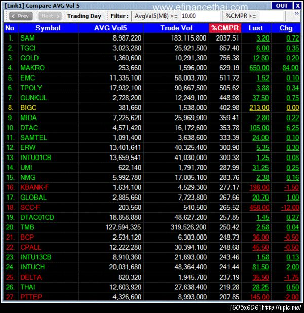Select the red PTTEP symbol
Viewport: 304px width, 313px height.
pos(31,297)
